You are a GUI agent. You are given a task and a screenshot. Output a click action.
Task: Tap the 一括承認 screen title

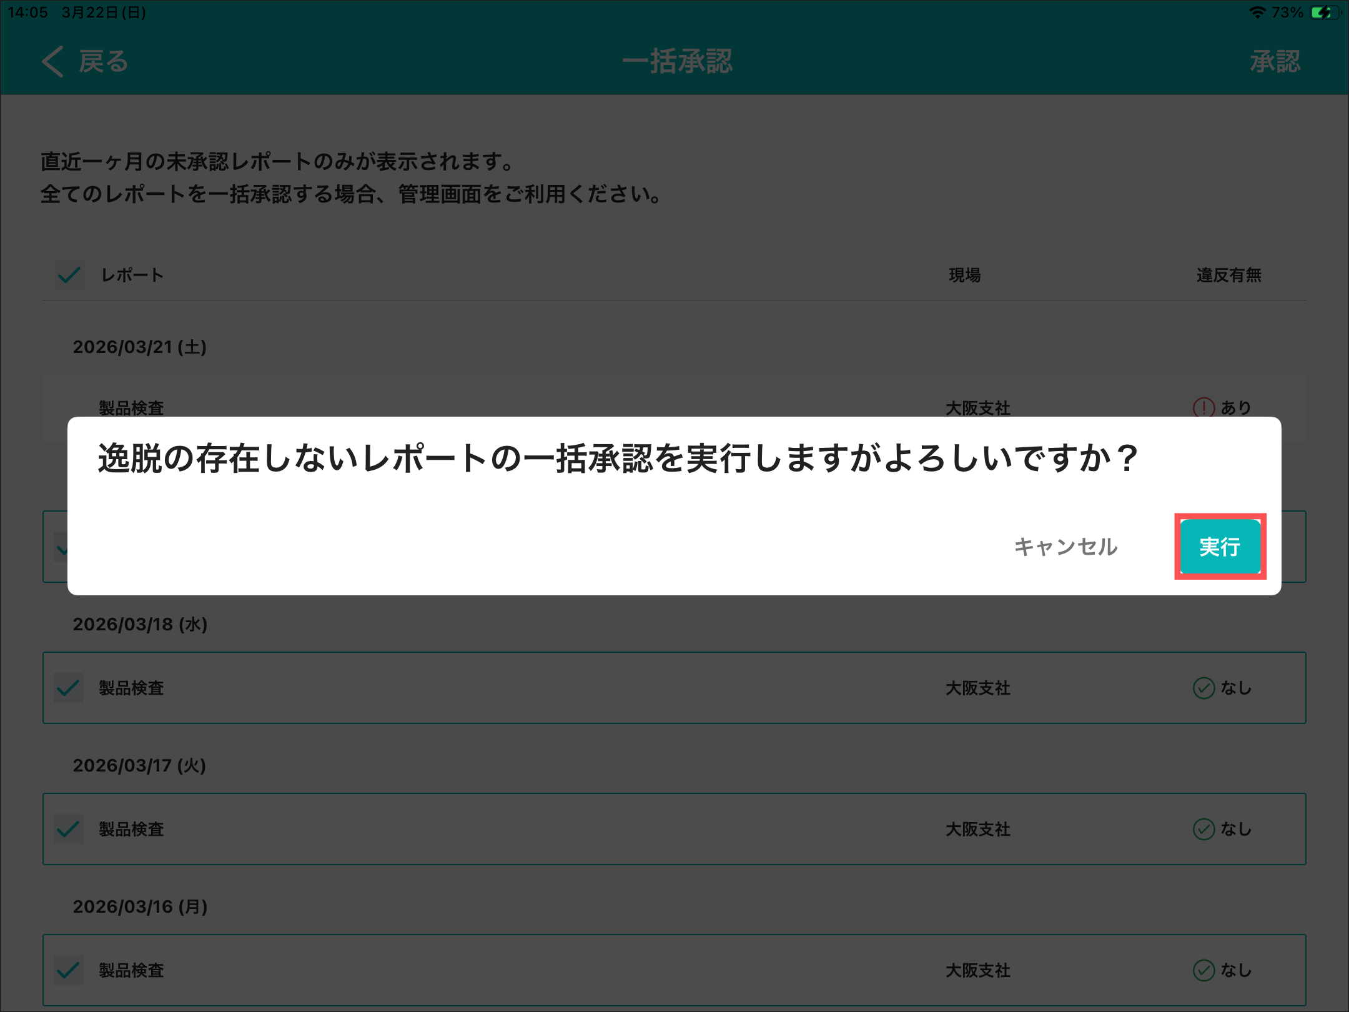click(x=677, y=62)
